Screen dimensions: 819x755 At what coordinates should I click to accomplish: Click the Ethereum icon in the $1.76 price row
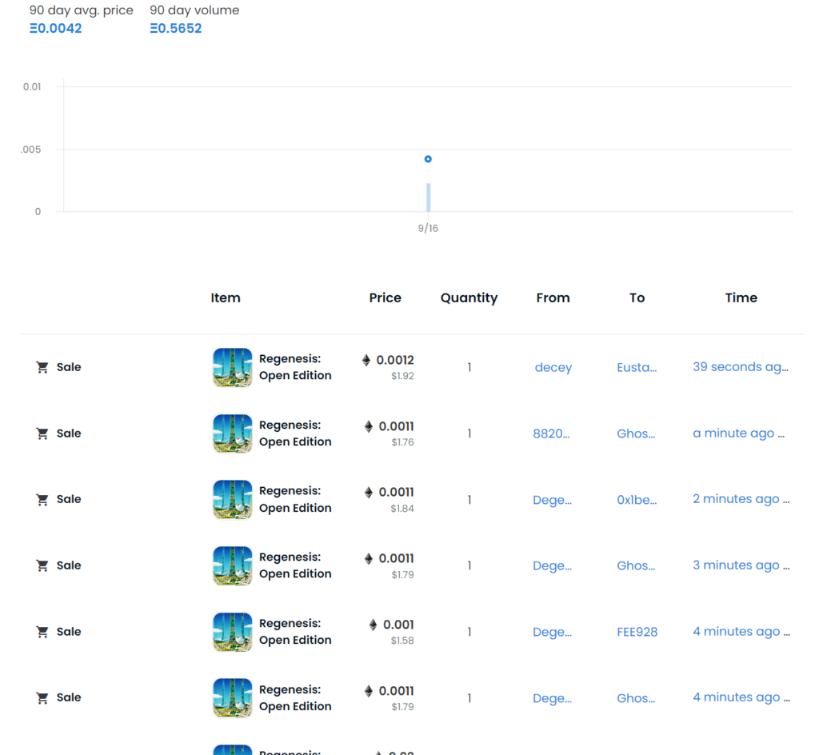click(x=369, y=426)
